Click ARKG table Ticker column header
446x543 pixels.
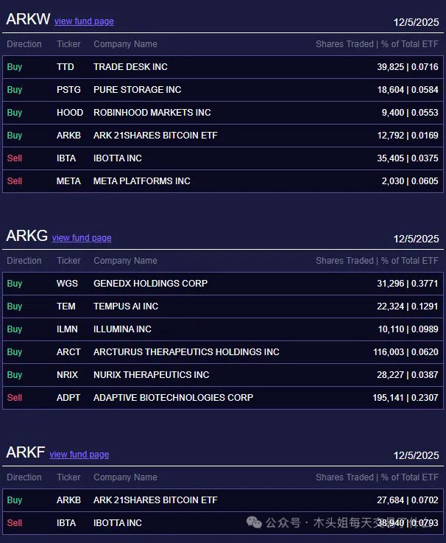(x=68, y=261)
